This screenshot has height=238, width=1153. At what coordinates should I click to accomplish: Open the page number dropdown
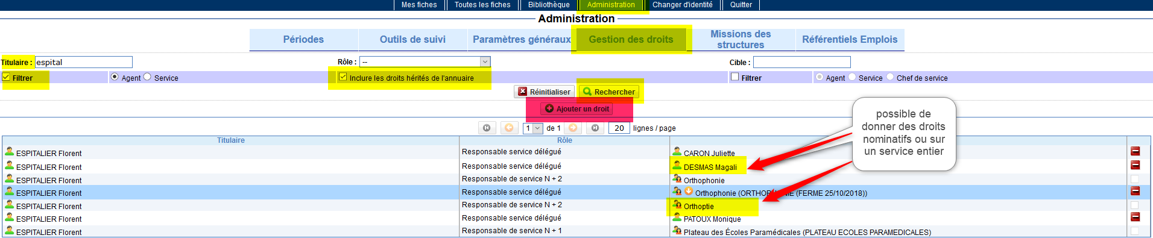pos(532,128)
